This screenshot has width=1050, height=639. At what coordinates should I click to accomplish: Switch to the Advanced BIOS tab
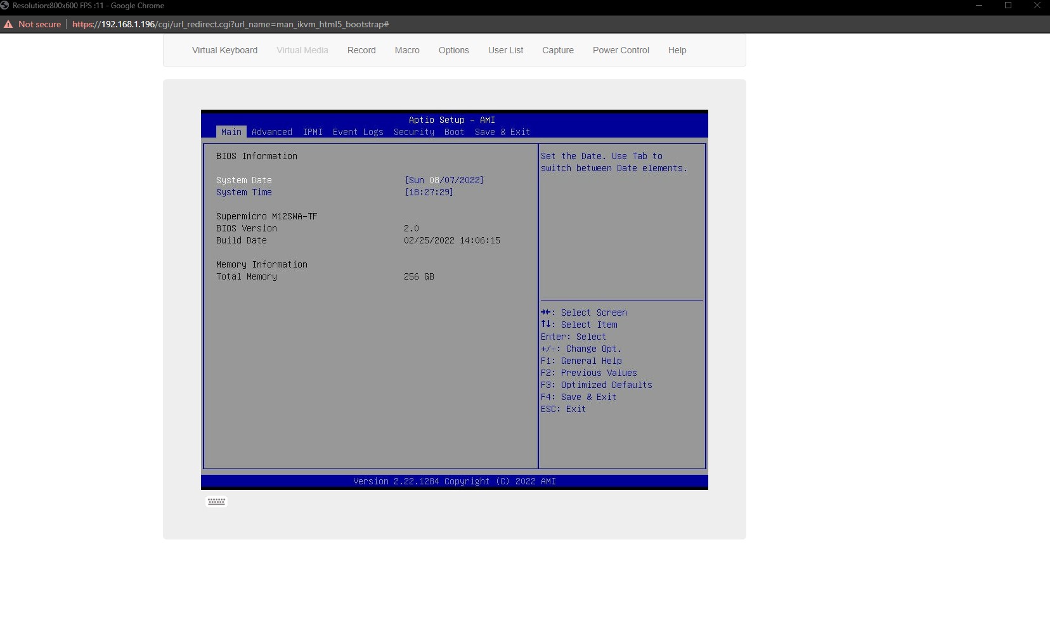272,132
